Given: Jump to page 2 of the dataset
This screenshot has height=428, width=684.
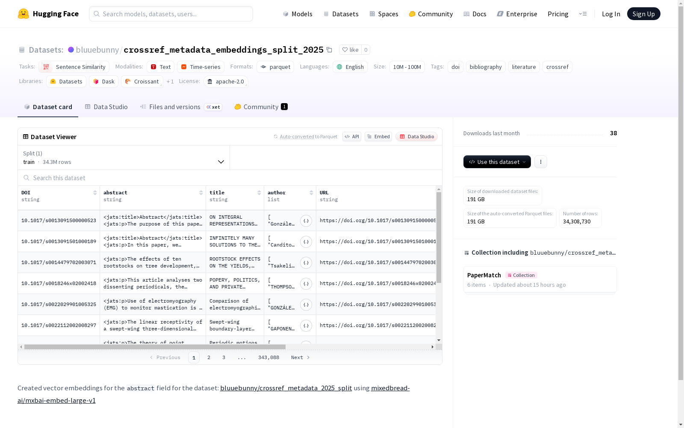Looking at the screenshot, I should click(x=209, y=357).
